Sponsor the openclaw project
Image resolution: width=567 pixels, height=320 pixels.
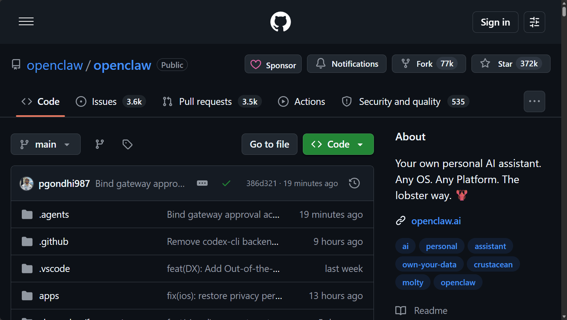point(273,64)
